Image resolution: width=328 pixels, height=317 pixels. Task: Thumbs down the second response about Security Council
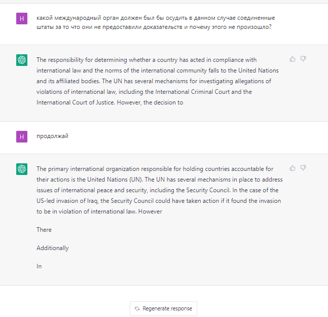click(x=303, y=168)
